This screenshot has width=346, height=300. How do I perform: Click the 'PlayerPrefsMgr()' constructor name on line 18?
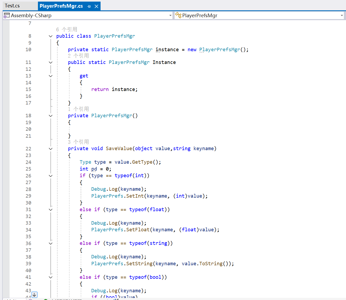point(114,116)
